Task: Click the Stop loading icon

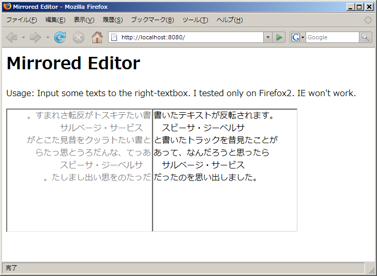Action: 79,38
